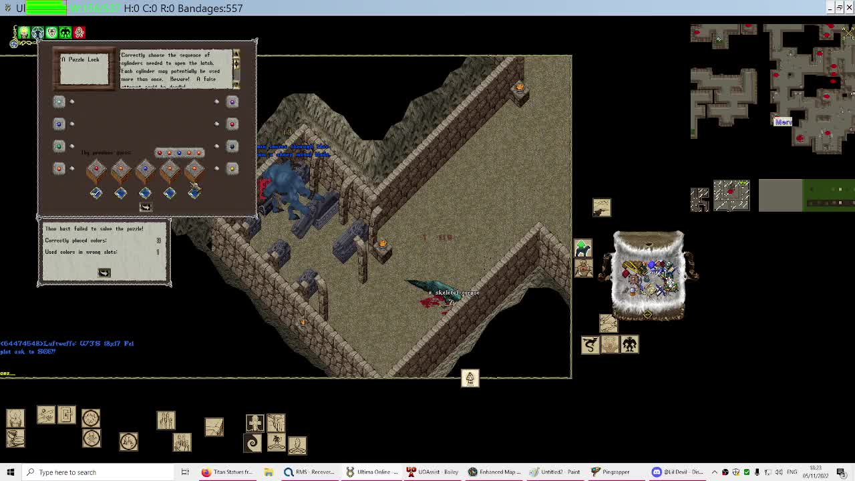This screenshot has width=855, height=481.
Task: Choose the green cylinder on left column
Action: tap(59, 146)
